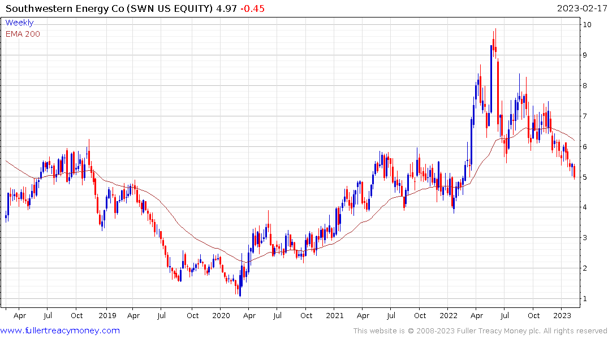Click the 2019 year label on time axis
Screen dimensions: 608x339
(x=107, y=315)
